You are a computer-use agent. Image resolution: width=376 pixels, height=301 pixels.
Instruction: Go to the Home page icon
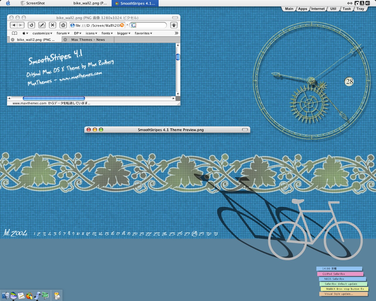click(63, 25)
